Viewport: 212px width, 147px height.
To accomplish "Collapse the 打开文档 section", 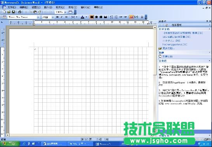I will click(209, 29).
